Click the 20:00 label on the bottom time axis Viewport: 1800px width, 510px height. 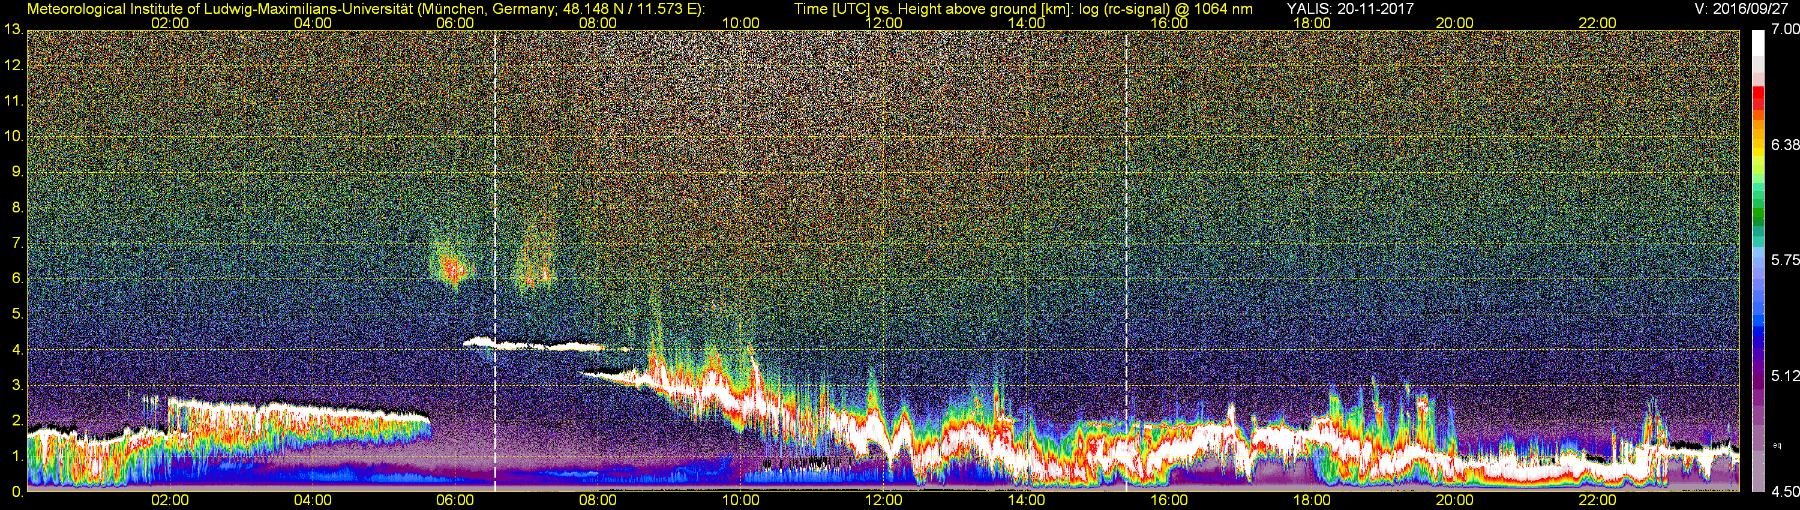coord(1455,501)
